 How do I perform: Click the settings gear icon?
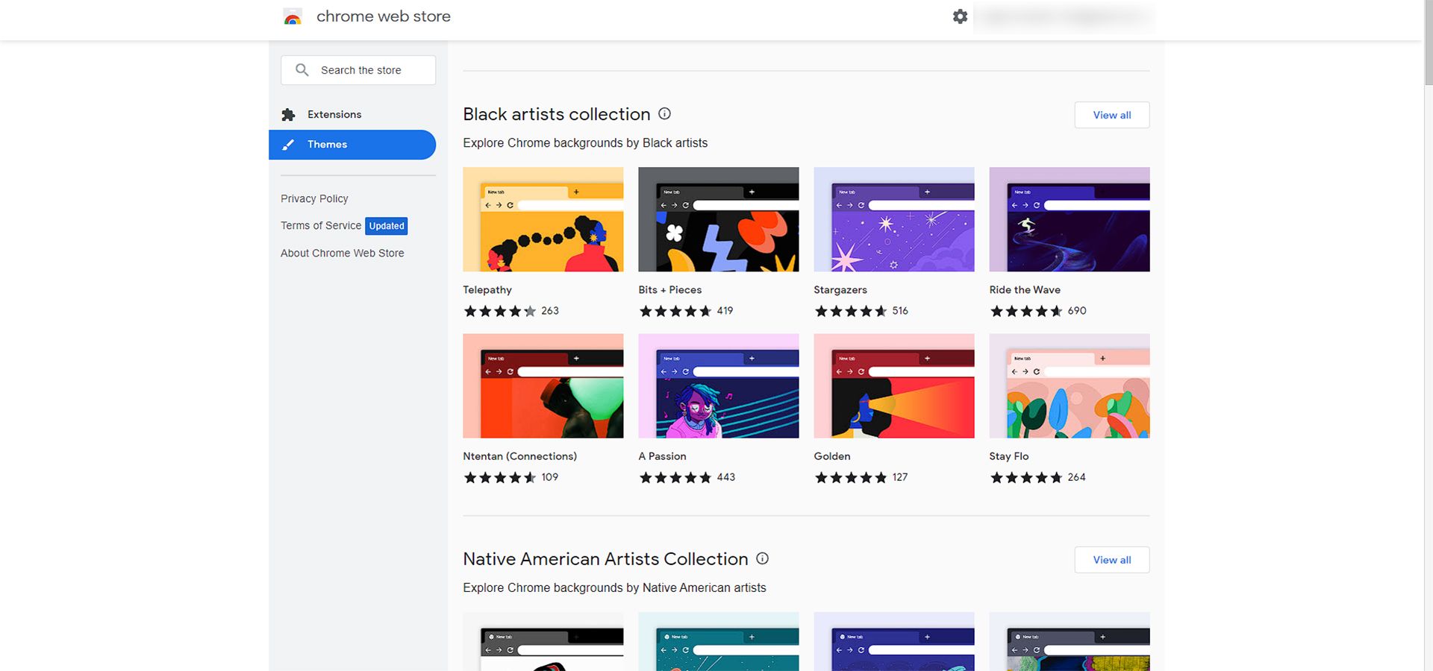960,16
